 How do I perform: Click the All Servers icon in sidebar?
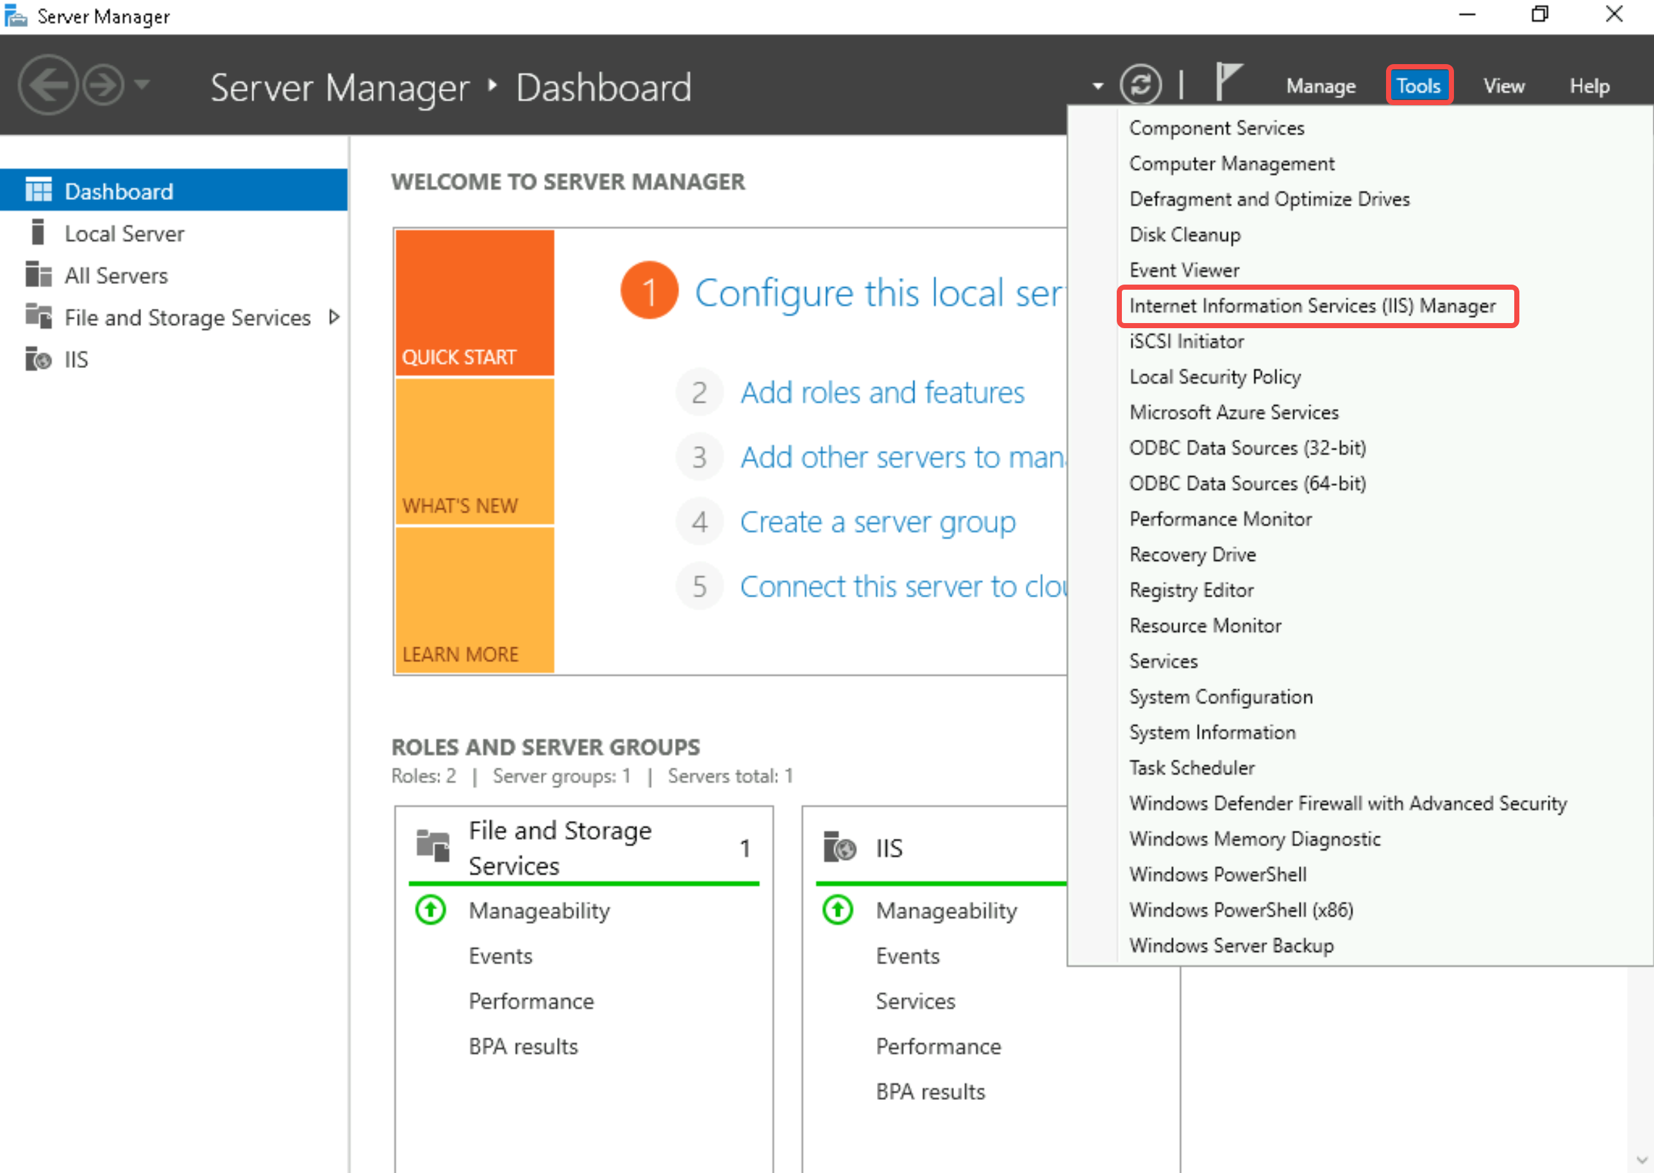(38, 274)
